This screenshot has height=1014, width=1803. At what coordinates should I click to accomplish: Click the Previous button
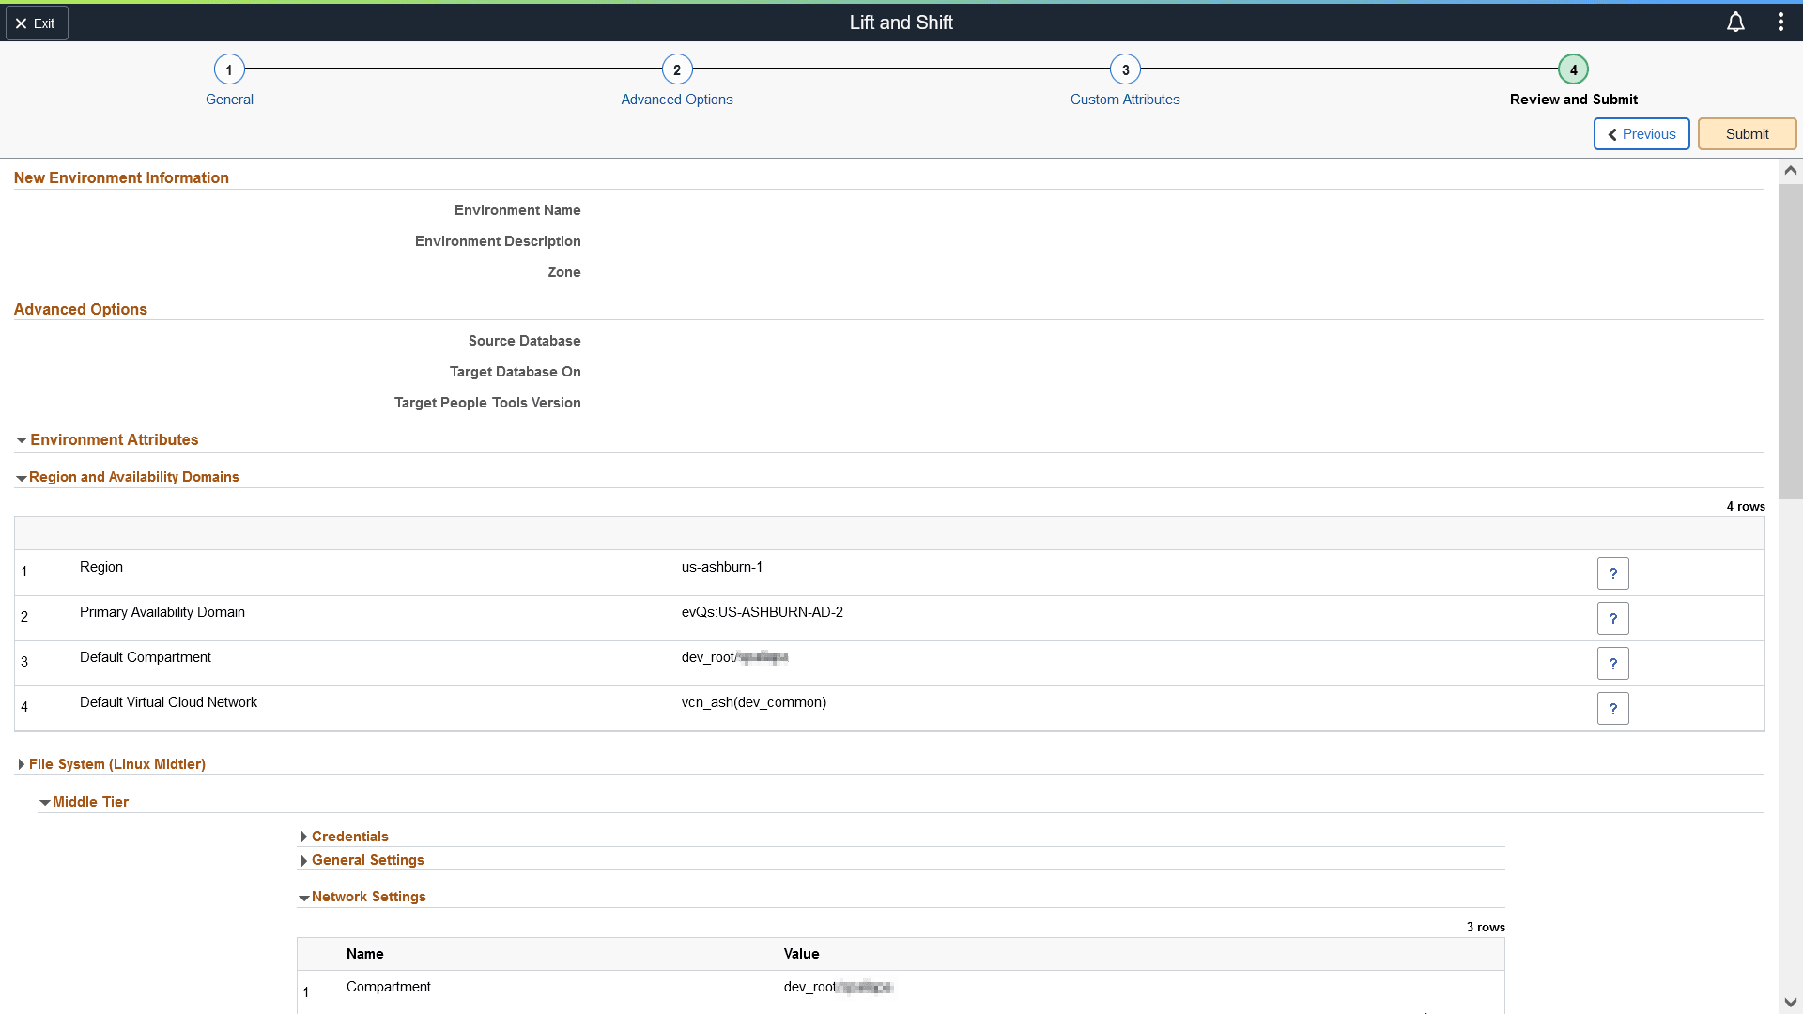(1641, 134)
